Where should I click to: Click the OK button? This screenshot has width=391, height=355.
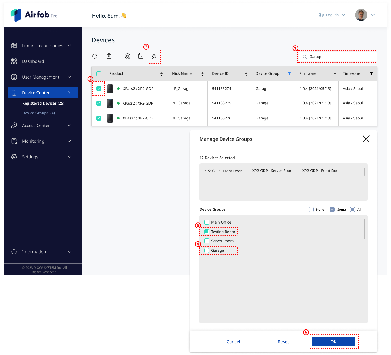click(334, 342)
